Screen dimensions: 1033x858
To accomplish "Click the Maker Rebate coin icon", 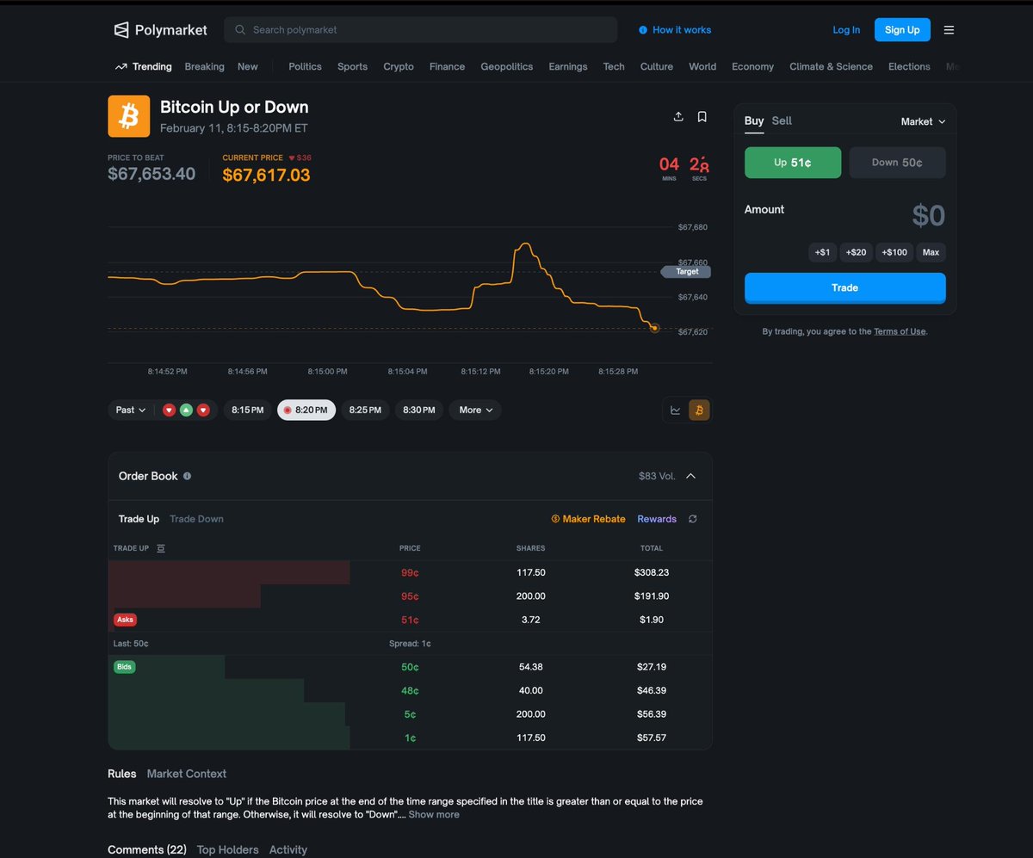I will [x=555, y=519].
